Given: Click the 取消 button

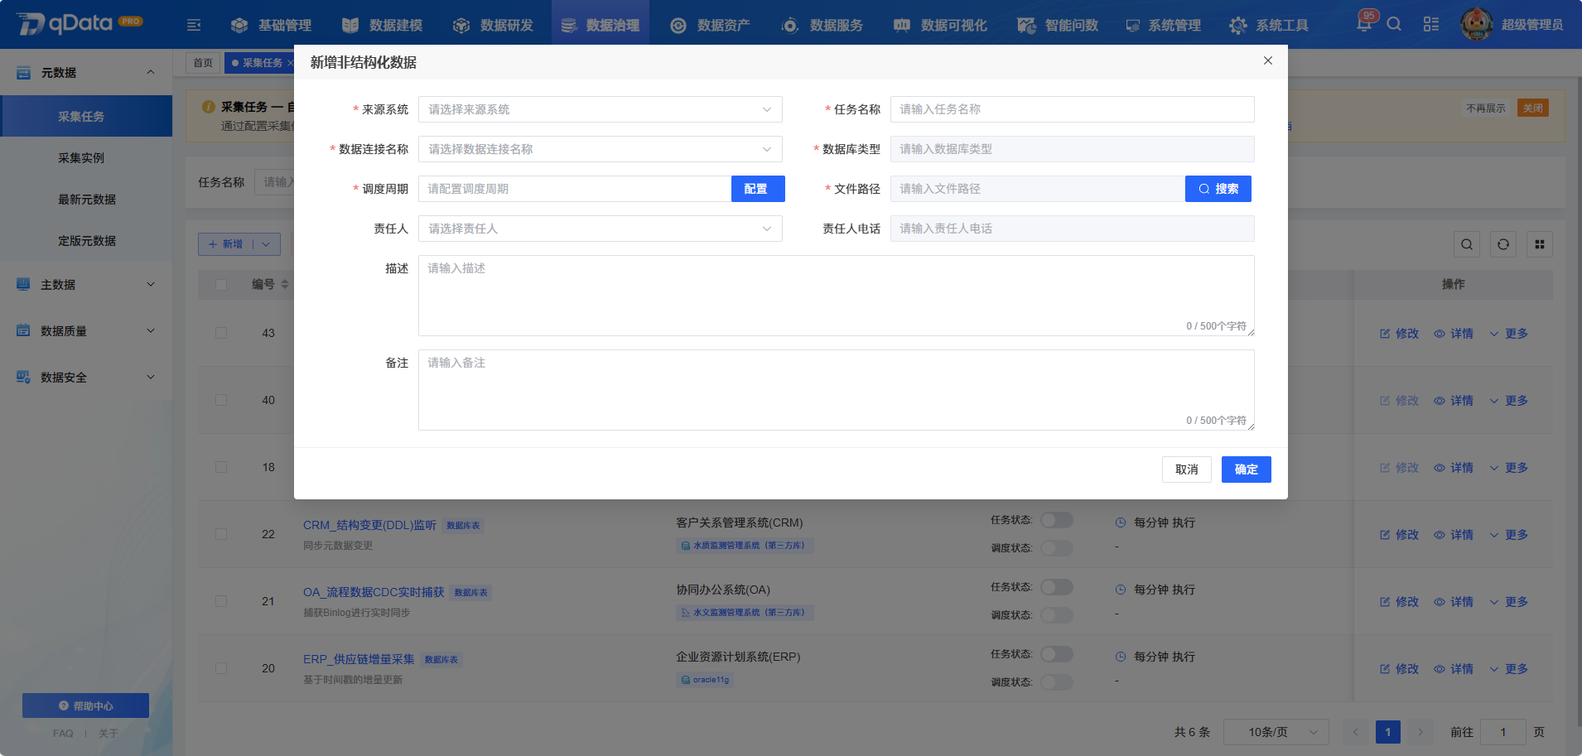Looking at the screenshot, I should 1187,469.
